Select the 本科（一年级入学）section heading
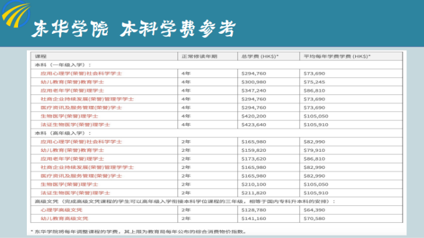Screen dimensions: 424x238 click(x=63, y=65)
